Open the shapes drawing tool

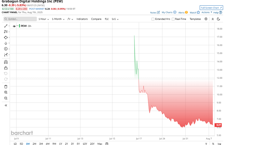pyautogui.click(x=6, y=37)
